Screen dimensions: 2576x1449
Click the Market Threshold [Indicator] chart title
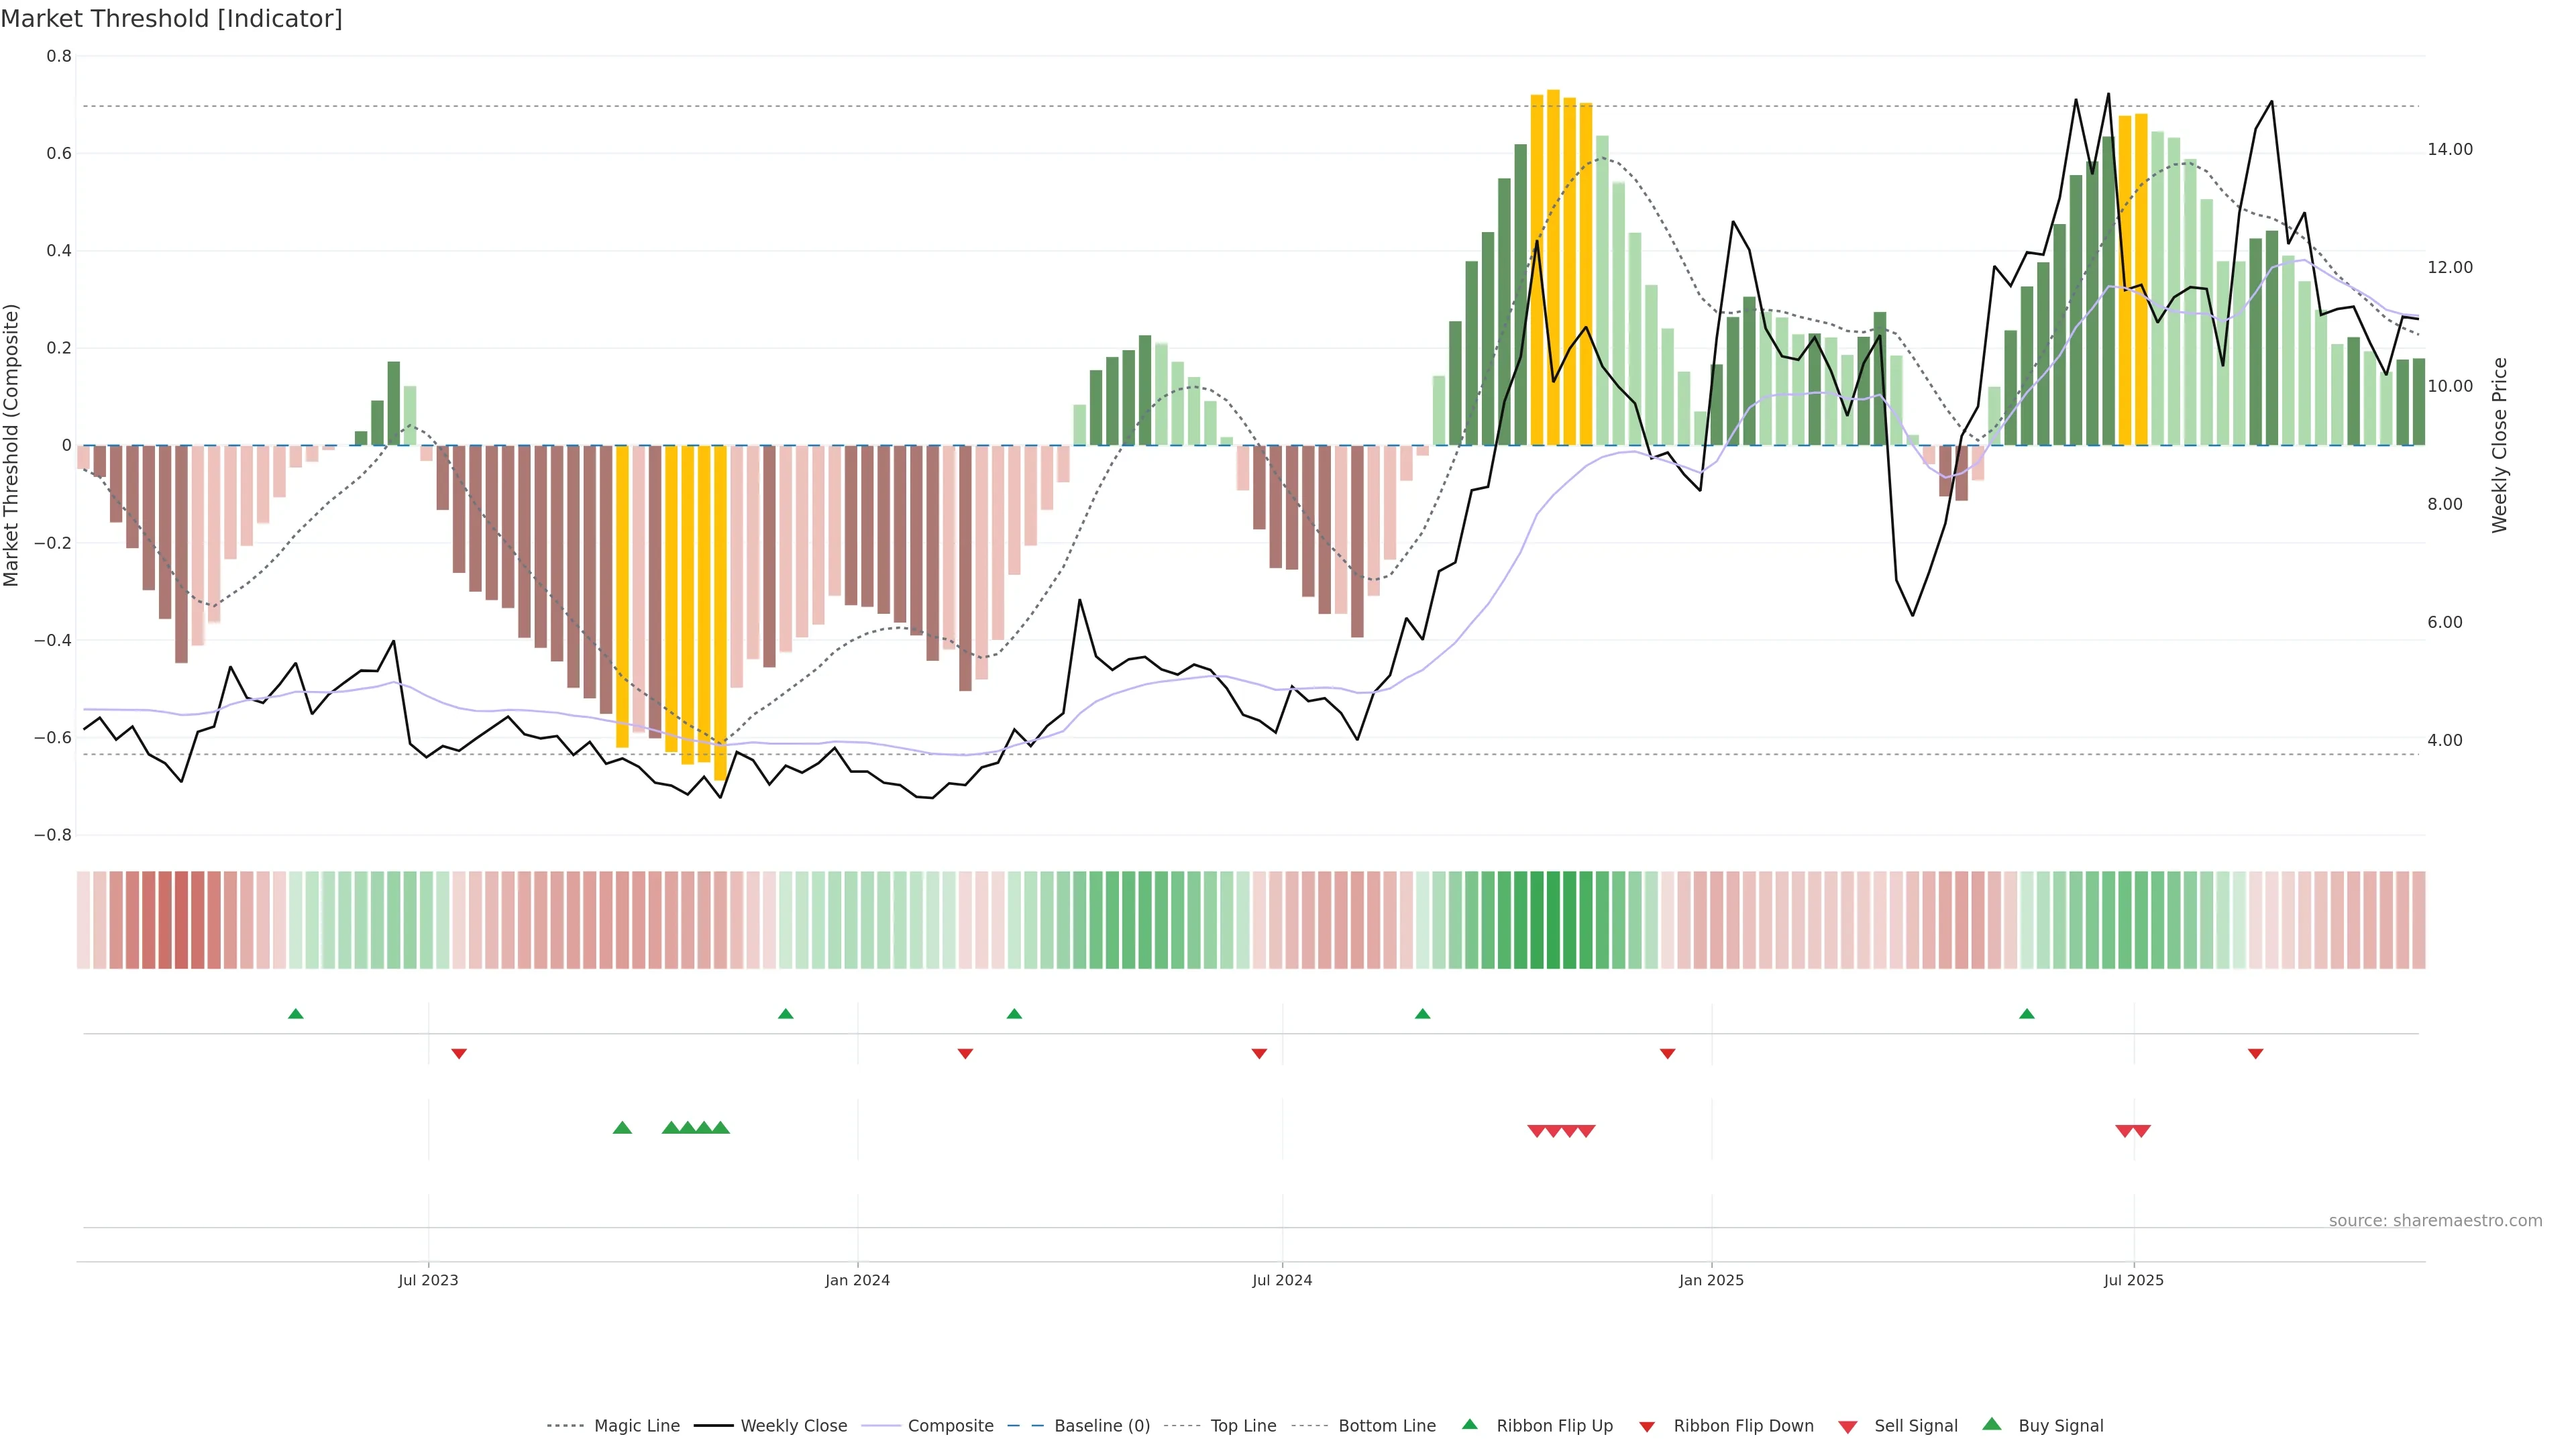tap(171, 19)
